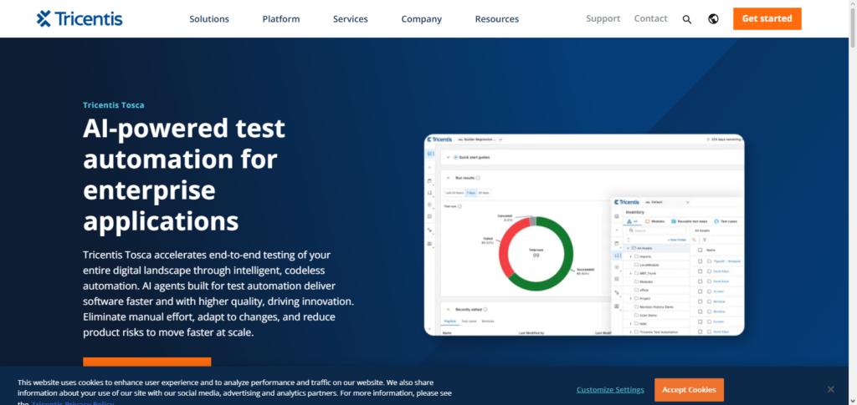The width and height of the screenshot is (857, 405).
Task: Click the Inventory Search field in screenshot
Action: click(x=654, y=230)
